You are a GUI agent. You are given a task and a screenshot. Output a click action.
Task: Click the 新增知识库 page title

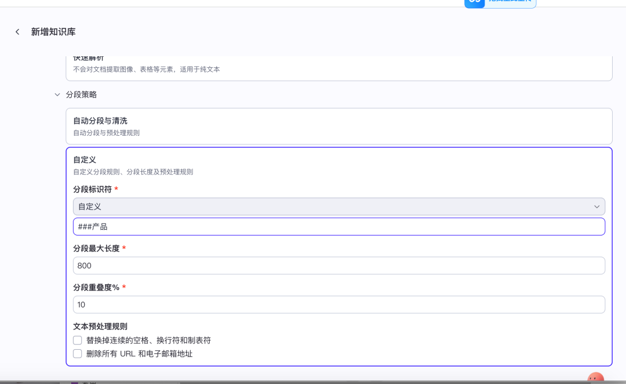click(53, 32)
